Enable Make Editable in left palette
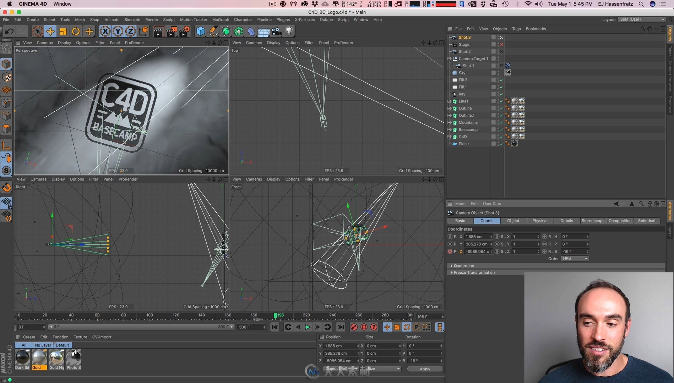 pyautogui.click(x=6, y=48)
